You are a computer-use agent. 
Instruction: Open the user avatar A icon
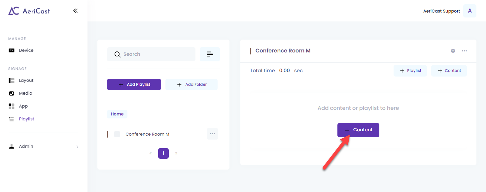[470, 11]
